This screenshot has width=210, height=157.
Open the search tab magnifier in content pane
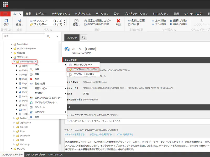tap(83, 37)
